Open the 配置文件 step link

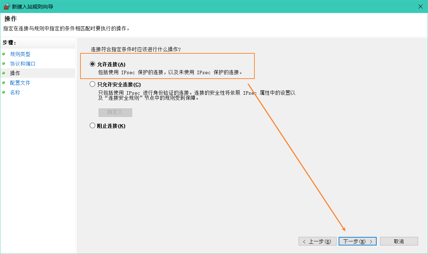20,83
